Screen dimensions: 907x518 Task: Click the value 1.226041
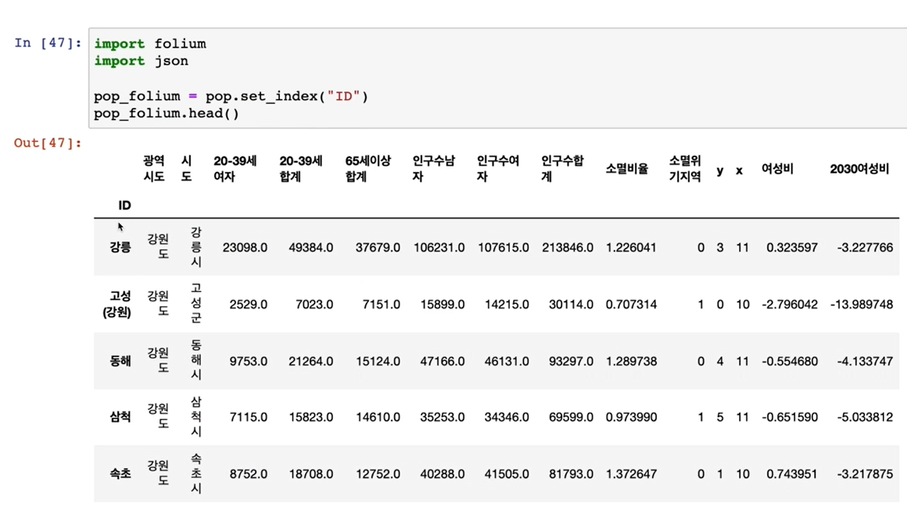[x=631, y=248]
